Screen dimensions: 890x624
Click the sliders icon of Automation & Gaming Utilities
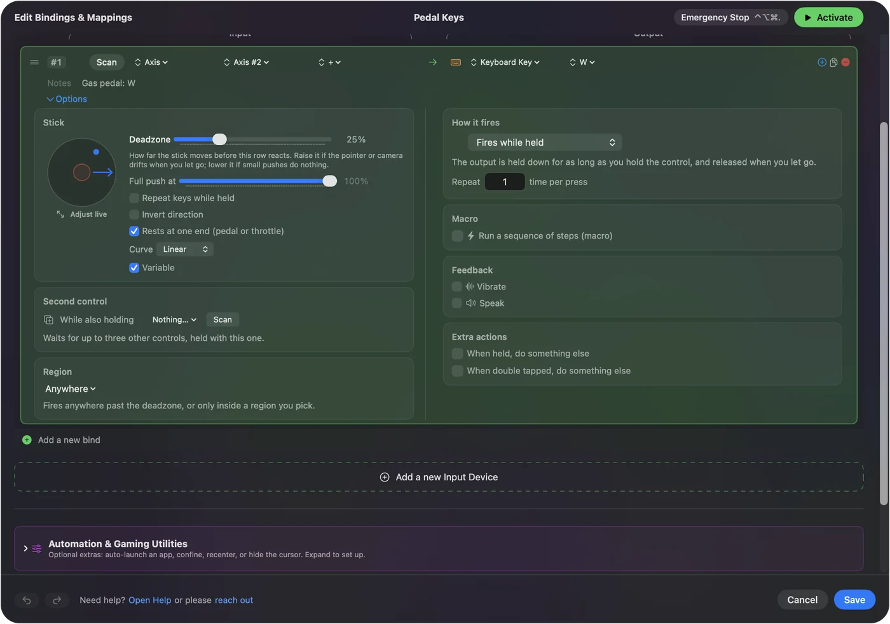[x=37, y=548]
